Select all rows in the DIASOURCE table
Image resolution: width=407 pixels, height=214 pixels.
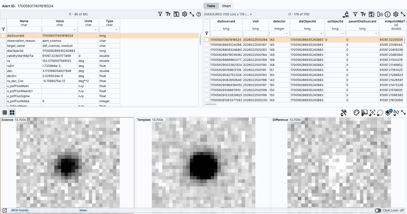207,21
